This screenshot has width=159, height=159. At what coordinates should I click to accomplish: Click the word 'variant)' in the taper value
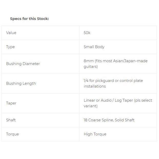(x=91, y=106)
